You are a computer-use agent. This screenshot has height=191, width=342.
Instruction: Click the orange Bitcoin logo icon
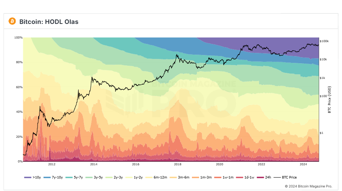coord(12,21)
